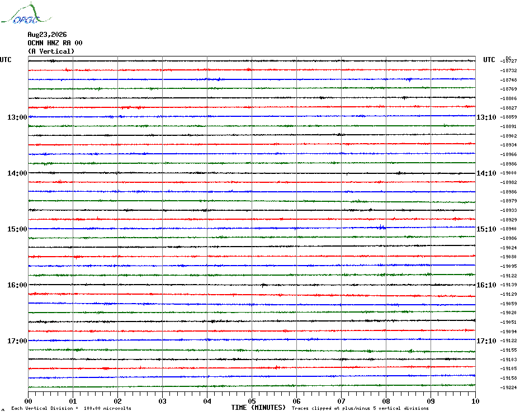Click the DC offset value -19000
This screenshot has width=520, height=416.
coord(508,173)
